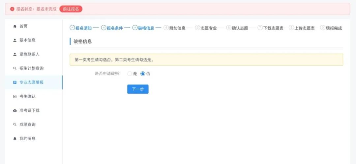Screen dimensions: 356x164
Task: Click the 破格信息 section heading
Action: click(x=83, y=41)
